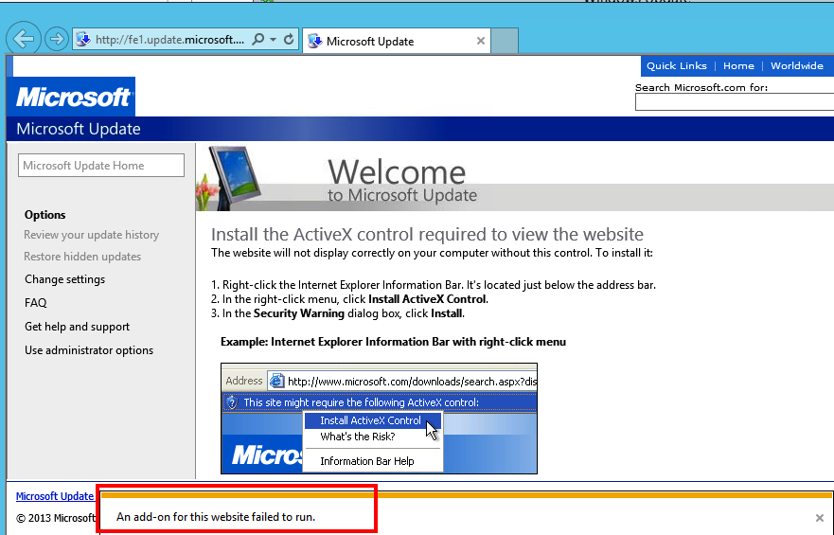
Task: Open the FAQ link
Action: tap(36, 303)
